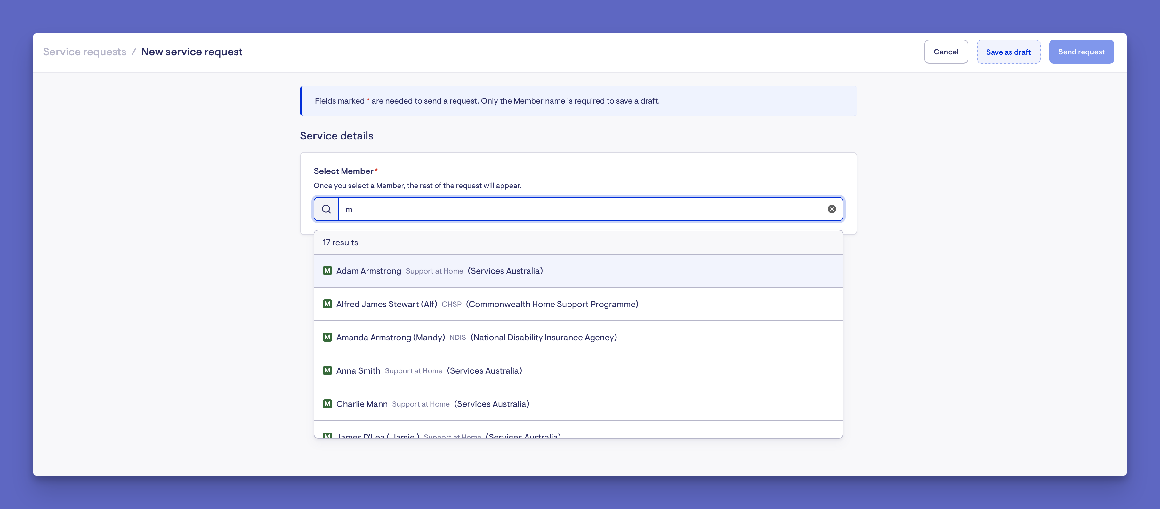Click the Send request button

pyautogui.click(x=1081, y=52)
